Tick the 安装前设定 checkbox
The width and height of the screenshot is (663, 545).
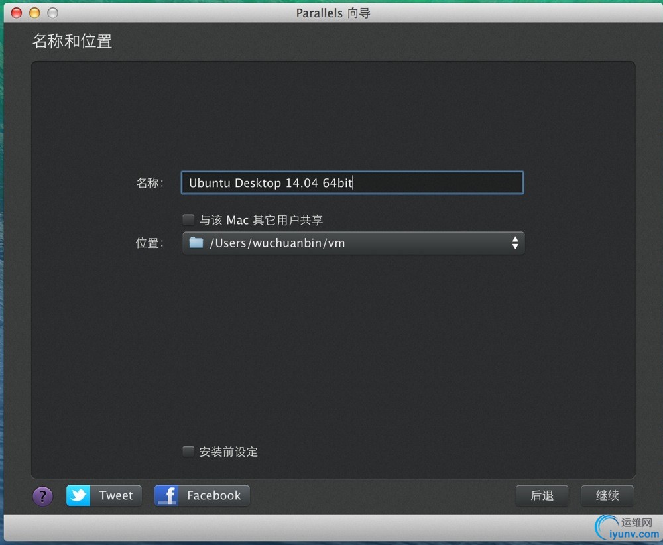point(188,452)
